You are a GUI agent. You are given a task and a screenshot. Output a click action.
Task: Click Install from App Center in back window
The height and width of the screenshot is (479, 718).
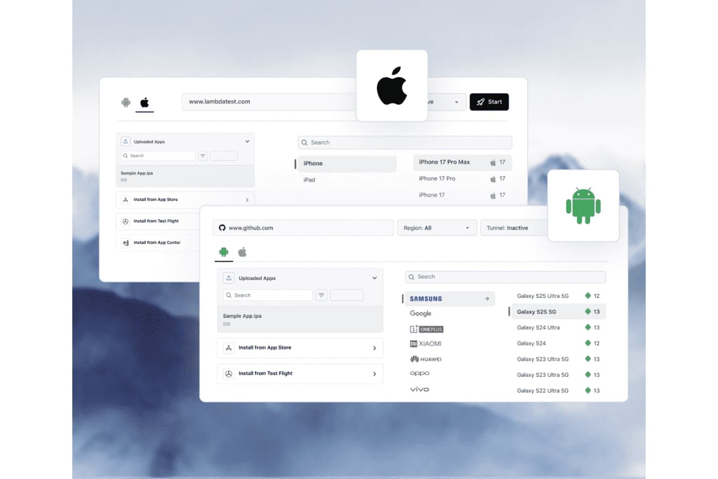[x=158, y=243]
